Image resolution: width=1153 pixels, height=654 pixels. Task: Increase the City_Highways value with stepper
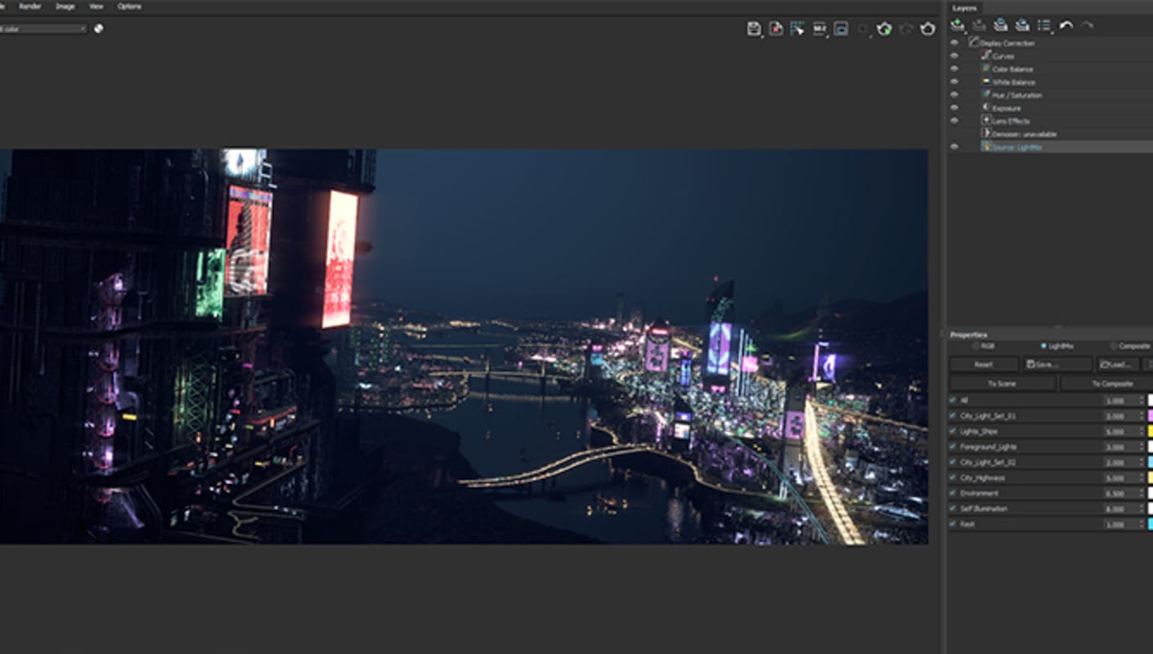[1142, 475]
